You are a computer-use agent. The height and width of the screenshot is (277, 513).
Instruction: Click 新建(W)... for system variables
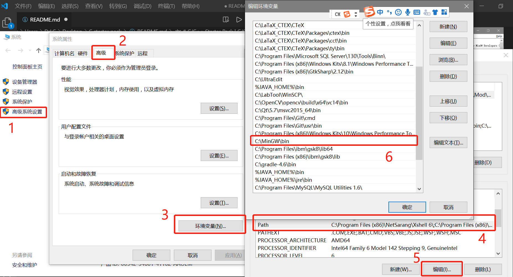tap(401, 269)
